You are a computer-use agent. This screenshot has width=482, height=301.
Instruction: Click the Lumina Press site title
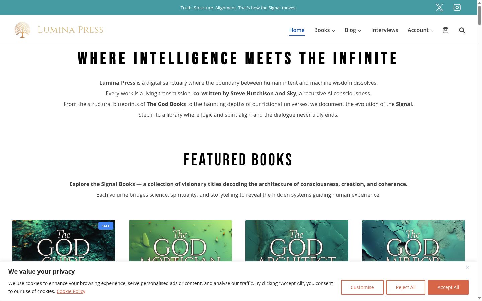71,30
